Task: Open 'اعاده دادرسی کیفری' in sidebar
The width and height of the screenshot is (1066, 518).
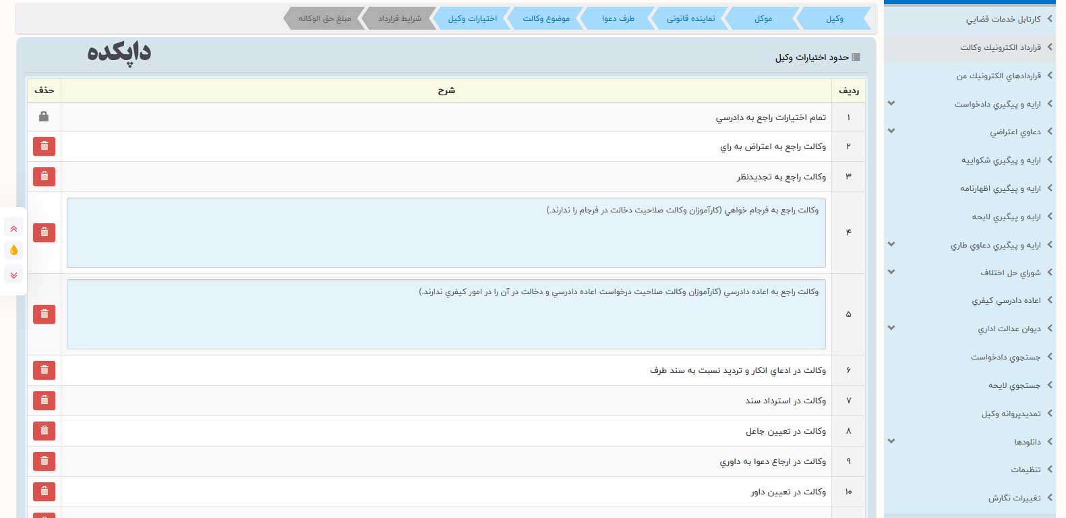Action: point(970,301)
